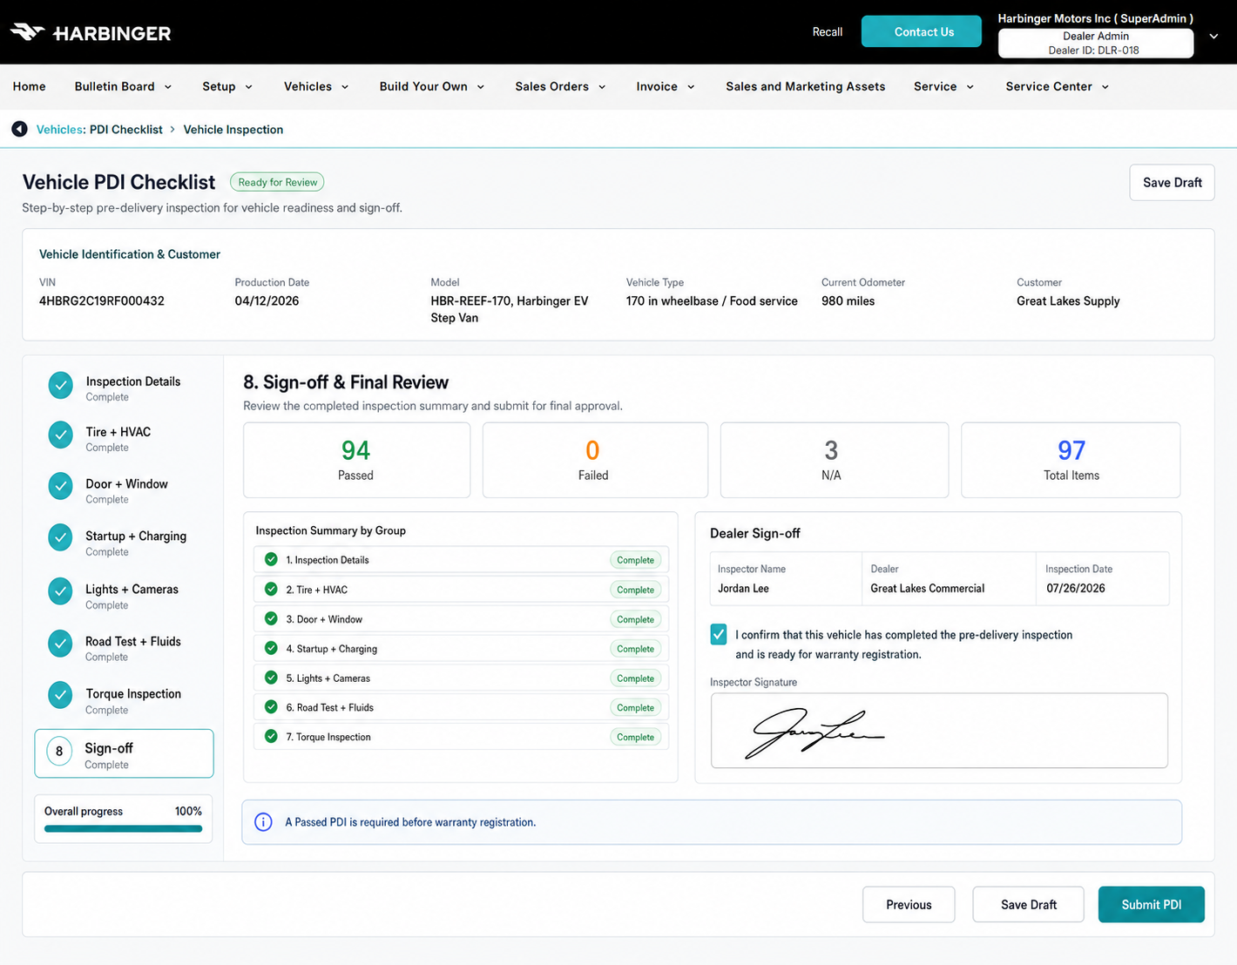Select the Sign-off step in sidebar
Viewport: 1237px width, 965px height.
124,753
